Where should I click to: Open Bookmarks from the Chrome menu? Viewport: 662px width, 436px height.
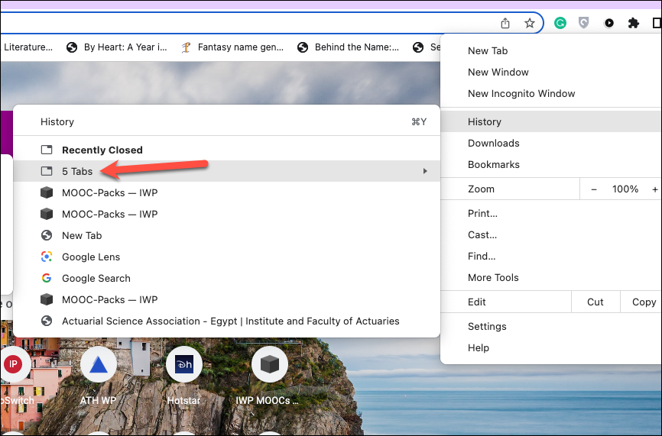click(551, 164)
